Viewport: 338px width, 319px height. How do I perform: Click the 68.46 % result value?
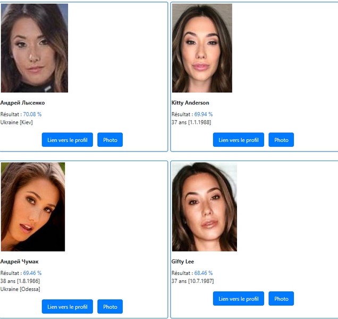203,273
